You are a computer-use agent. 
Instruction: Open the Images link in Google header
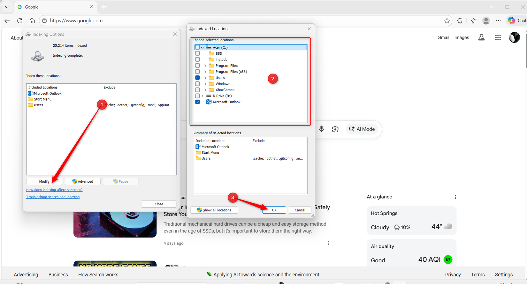point(462,38)
